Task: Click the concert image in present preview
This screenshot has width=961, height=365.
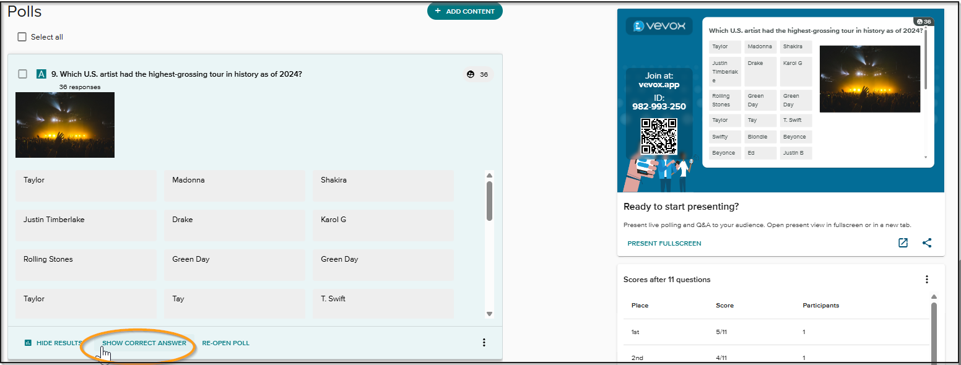Action: coord(870,79)
